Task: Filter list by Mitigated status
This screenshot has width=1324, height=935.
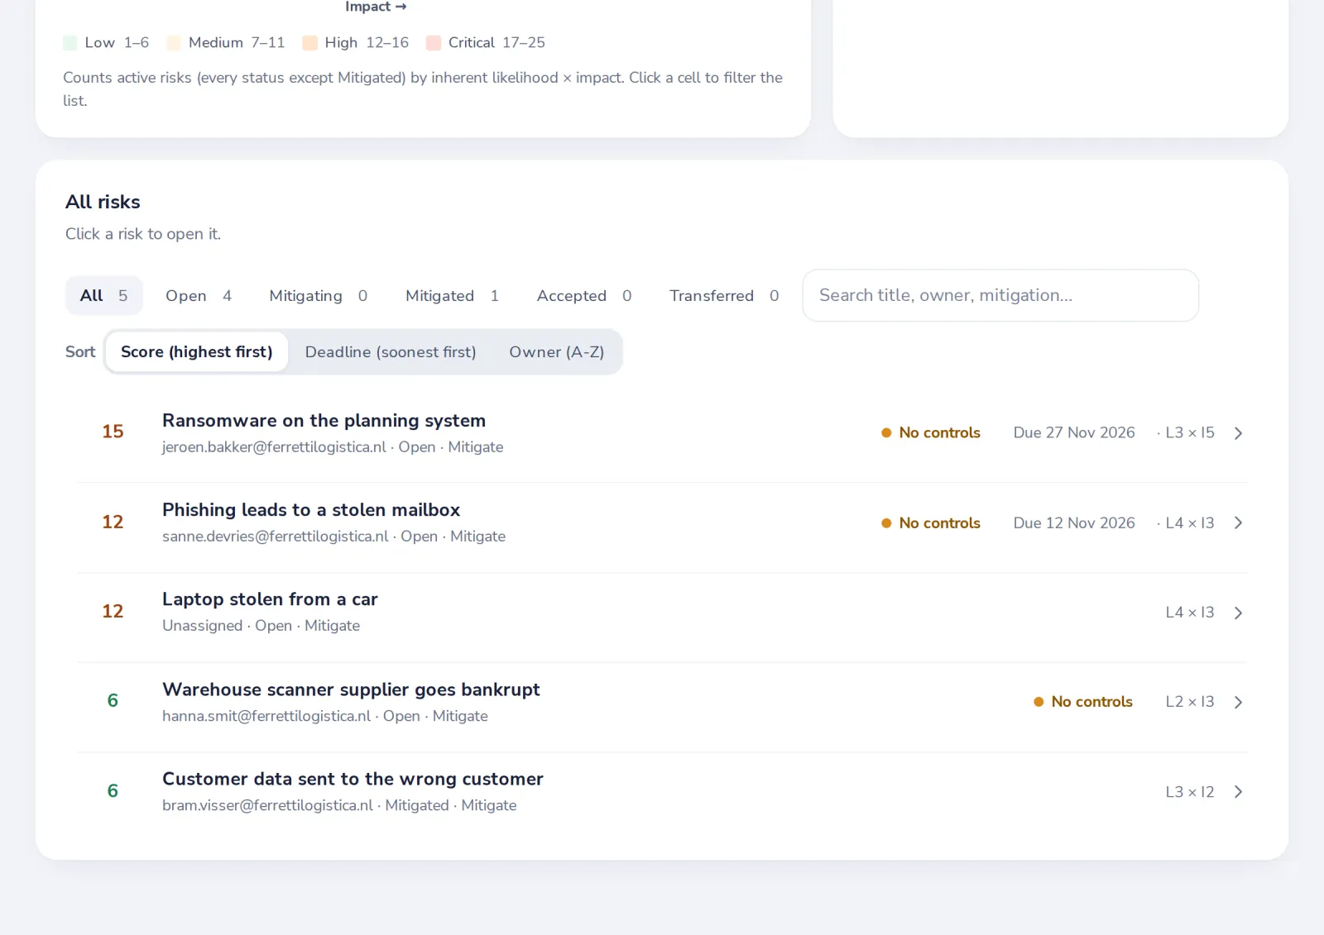Action: pyautogui.click(x=452, y=295)
